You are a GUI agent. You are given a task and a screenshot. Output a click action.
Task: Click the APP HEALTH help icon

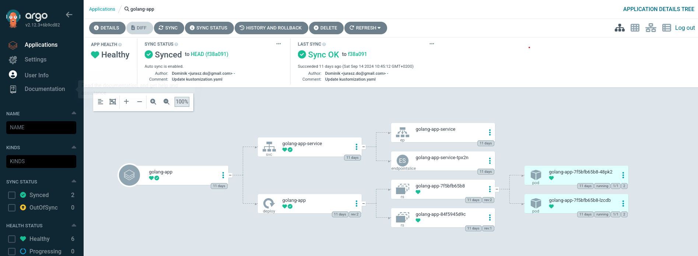click(x=120, y=45)
